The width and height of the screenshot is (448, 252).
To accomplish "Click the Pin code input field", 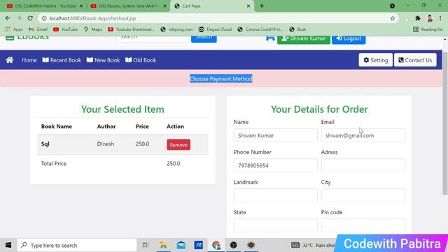I will [x=363, y=225].
